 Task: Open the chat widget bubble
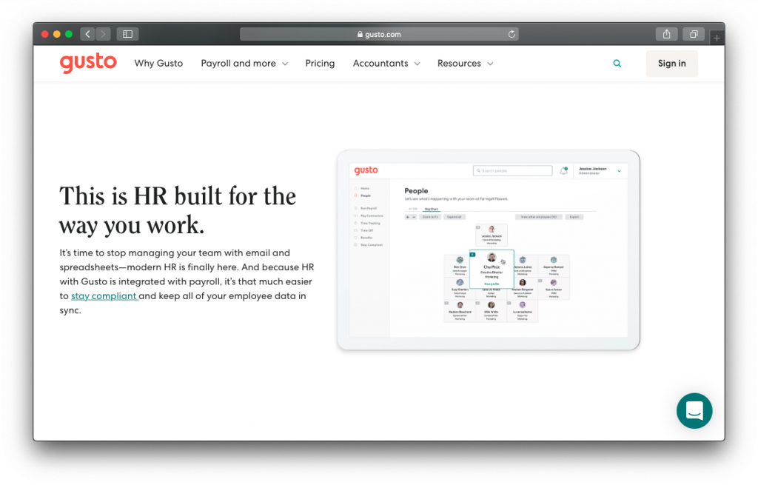click(694, 411)
